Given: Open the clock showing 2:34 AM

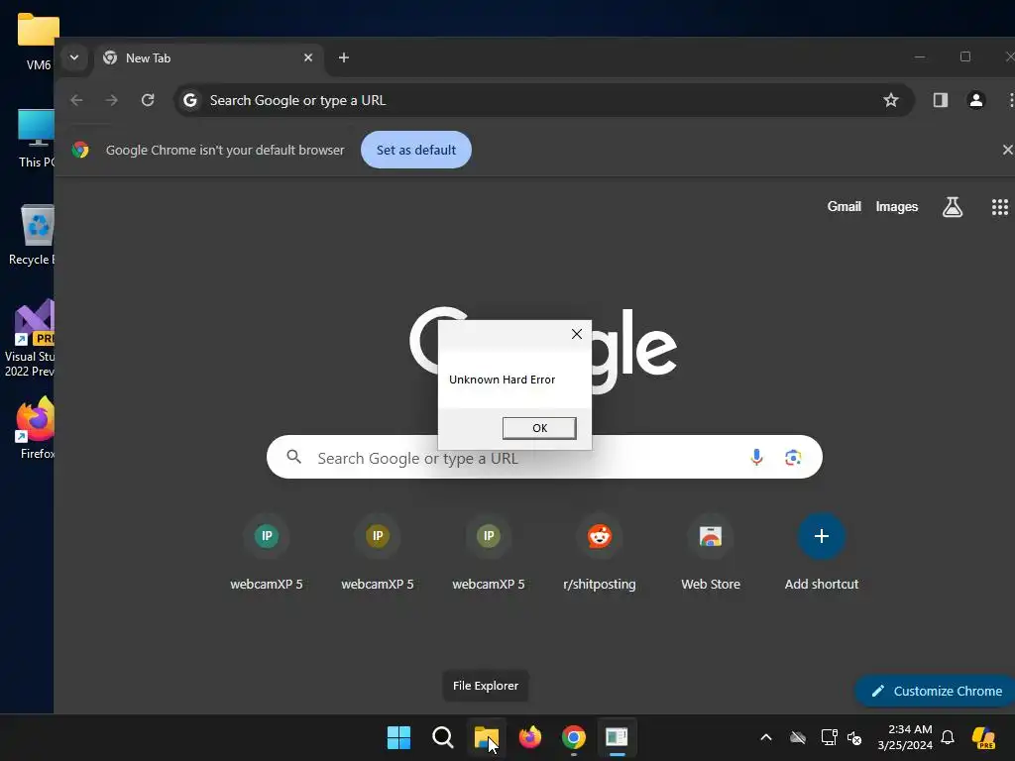Looking at the screenshot, I should coord(905,737).
